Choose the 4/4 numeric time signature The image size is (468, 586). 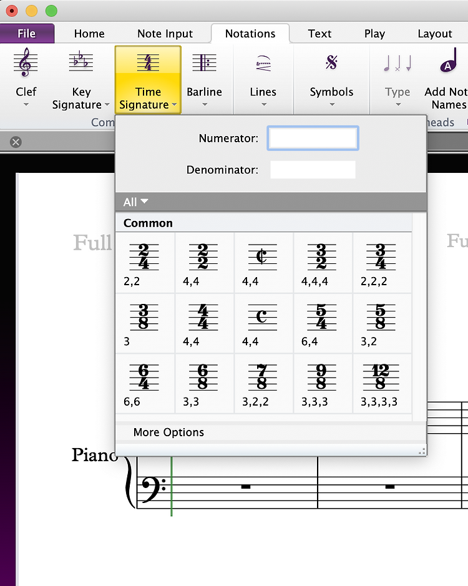pos(205,323)
